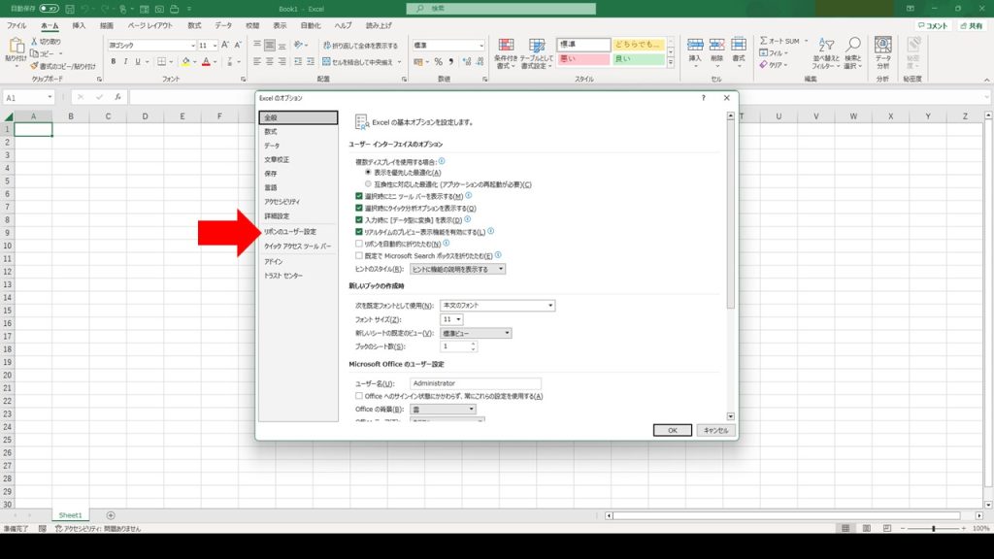The image size is (994, 559).
Task: Select リボンのユーザー設定 in options sidebar
Action: (290, 232)
